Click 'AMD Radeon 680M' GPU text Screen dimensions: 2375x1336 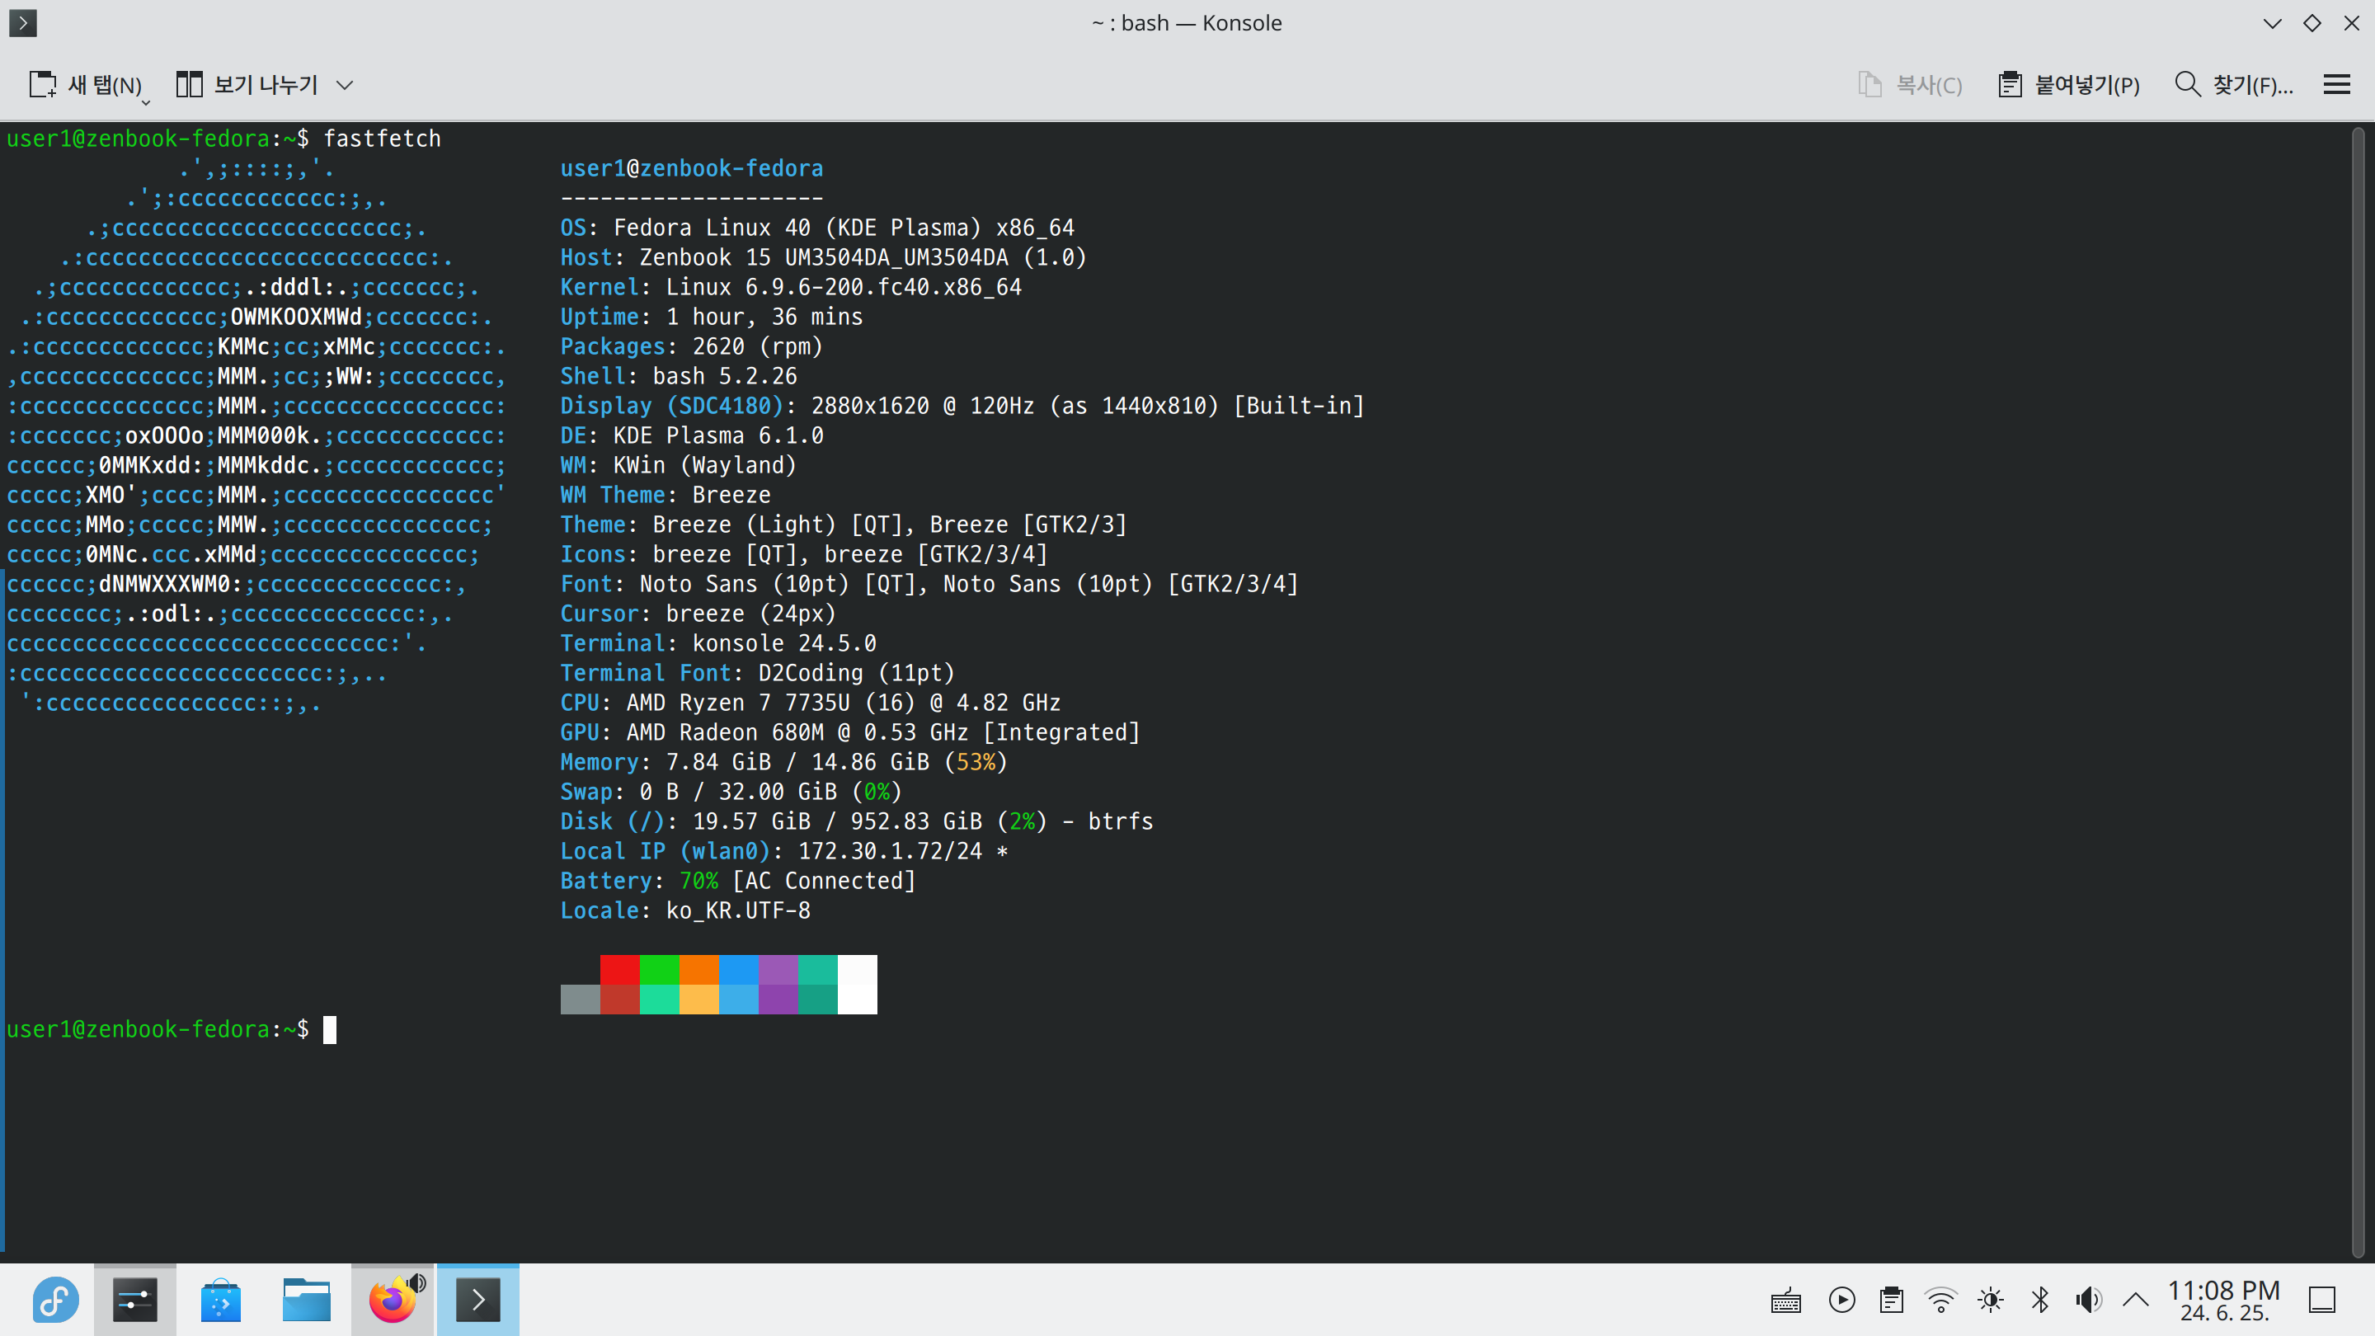[725, 732]
